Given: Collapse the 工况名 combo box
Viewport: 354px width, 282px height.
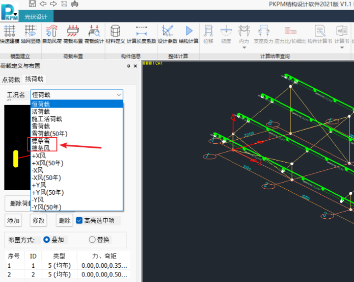Looking at the screenshot, I should (119, 95).
